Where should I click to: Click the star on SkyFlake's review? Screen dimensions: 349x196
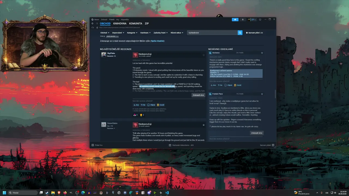[x=203, y=55]
